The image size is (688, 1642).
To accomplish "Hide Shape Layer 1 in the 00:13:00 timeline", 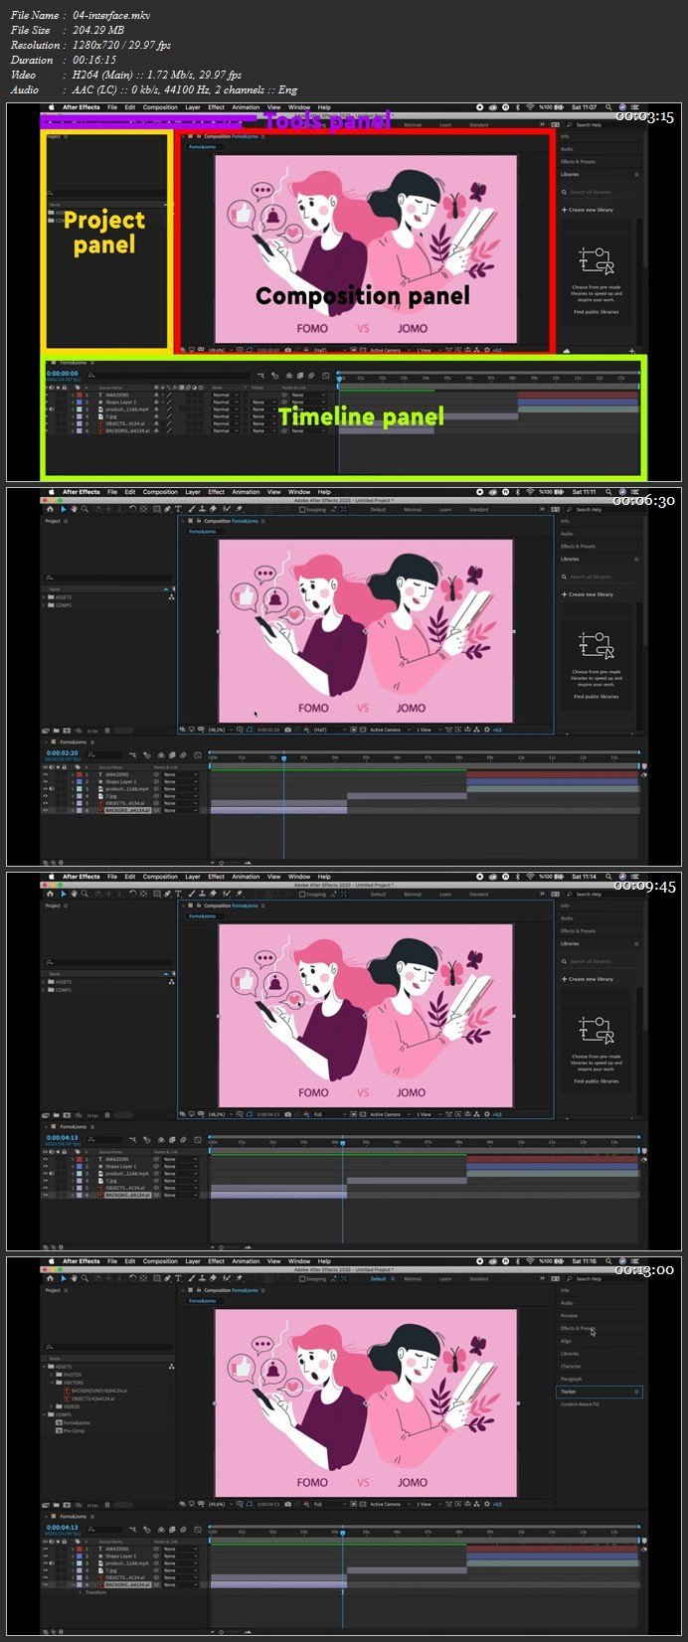I will [45, 1556].
